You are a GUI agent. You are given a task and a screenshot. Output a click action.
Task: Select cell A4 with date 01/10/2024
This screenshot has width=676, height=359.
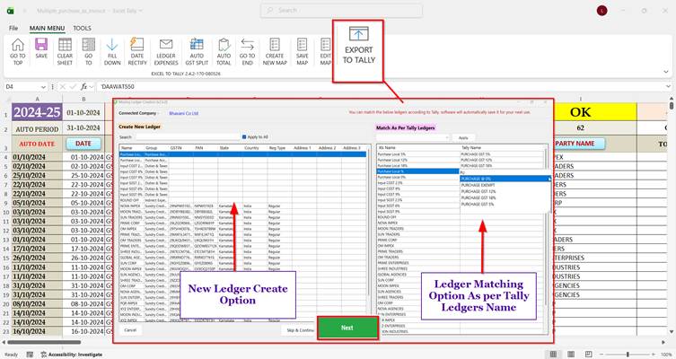click(x=37, y=157)
